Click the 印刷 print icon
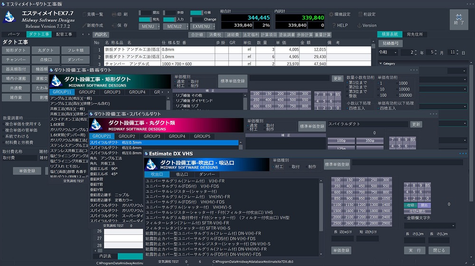 [x=114, y=14]
